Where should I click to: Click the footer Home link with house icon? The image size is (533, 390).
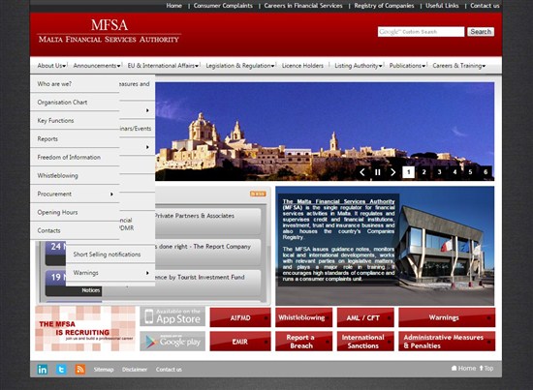pyautogui.click(x=463, y=369)
